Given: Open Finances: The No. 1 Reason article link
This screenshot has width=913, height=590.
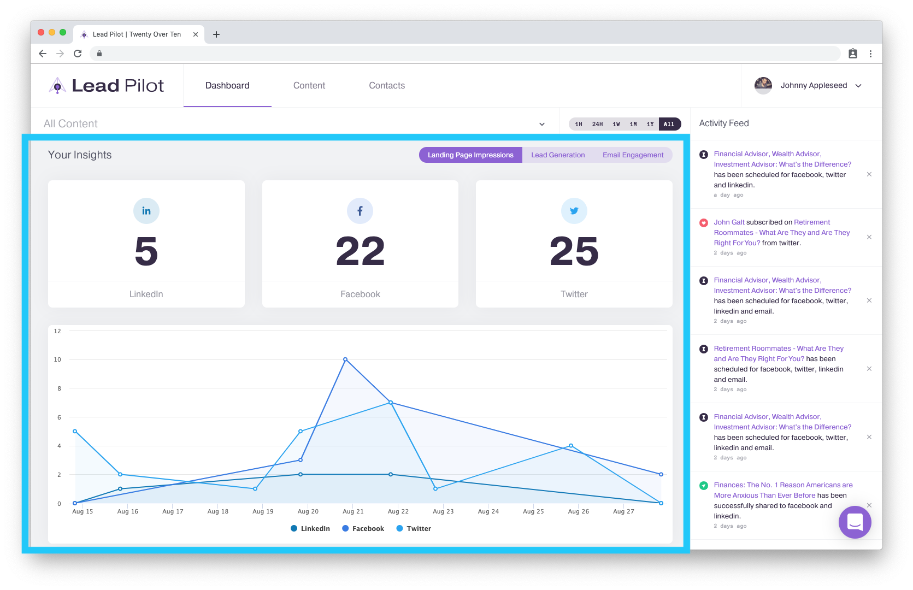Looking at the screenshot, I should [x=783, y=490].
